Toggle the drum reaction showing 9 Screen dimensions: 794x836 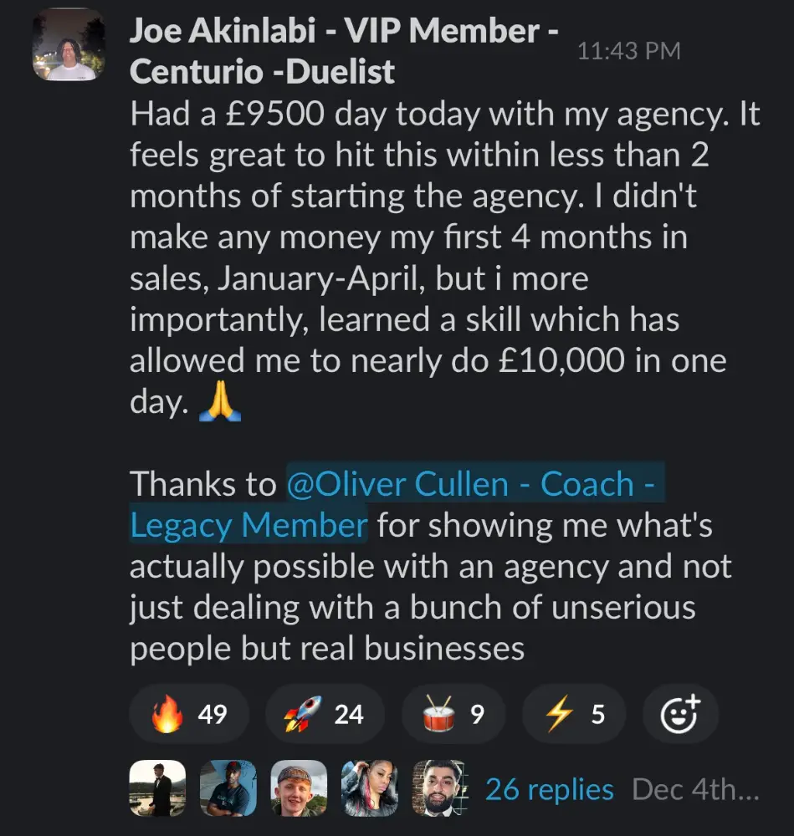coord(453,714)
